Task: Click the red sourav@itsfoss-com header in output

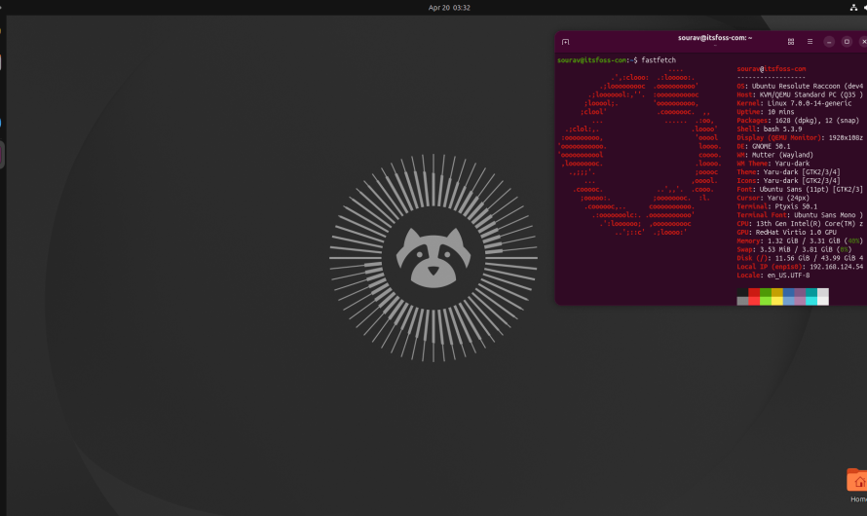Action: pyautogui.click(x=771, y=68)
